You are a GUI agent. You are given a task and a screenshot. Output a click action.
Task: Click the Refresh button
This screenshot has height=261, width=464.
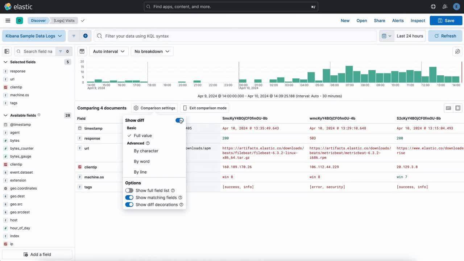pyautogui.click(x=445, y=36)
